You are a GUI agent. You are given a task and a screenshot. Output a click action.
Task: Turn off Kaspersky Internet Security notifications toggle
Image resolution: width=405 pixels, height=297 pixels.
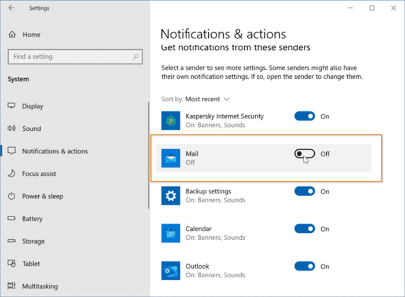click(x=304, y=116)
